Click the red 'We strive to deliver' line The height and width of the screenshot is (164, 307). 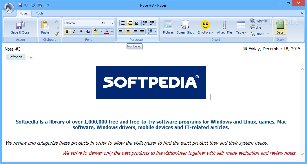point(180,153)
